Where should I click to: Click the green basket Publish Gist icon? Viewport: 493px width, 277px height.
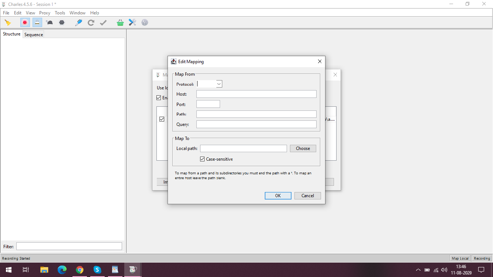tap(120, 23)
